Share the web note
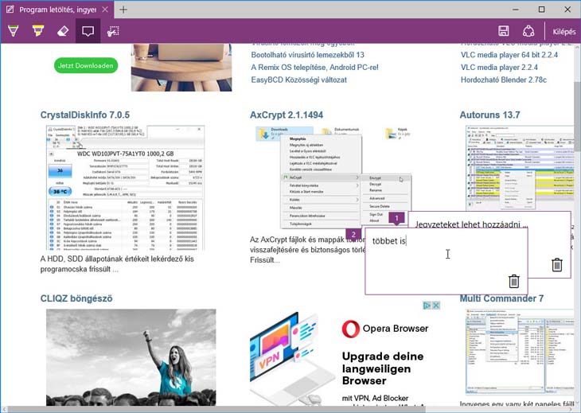Viewport: 581px width, 413px height. click(x=528, y=31)
